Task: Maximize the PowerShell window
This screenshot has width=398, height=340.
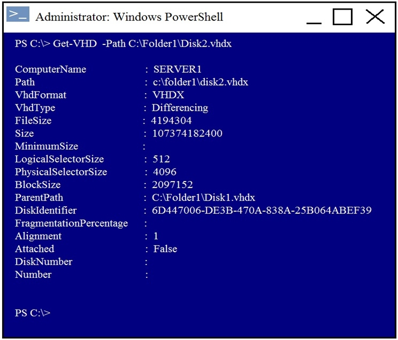Action: [342, 17]
